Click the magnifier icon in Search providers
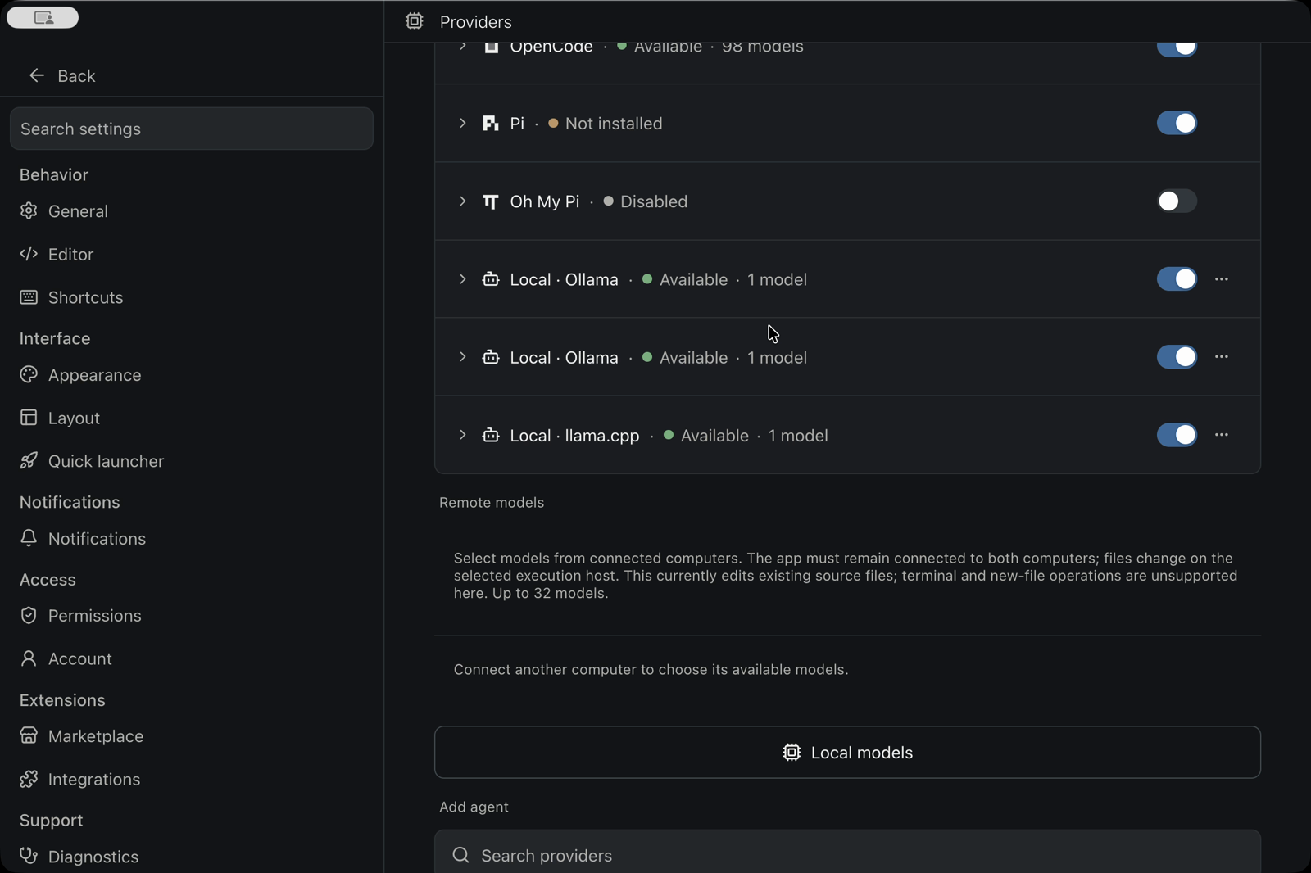 pyautogui.click(x=461, y=855)
